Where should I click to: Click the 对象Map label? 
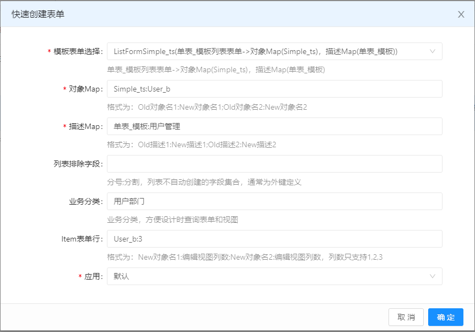(x=86, y=89)
